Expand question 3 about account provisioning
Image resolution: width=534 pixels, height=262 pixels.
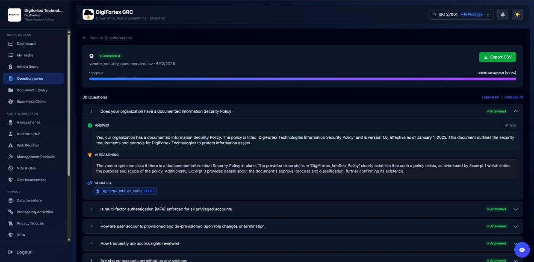[x=515, y=227]
